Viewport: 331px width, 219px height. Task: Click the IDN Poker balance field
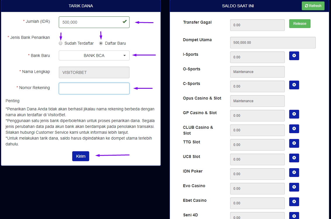[257, 174]
